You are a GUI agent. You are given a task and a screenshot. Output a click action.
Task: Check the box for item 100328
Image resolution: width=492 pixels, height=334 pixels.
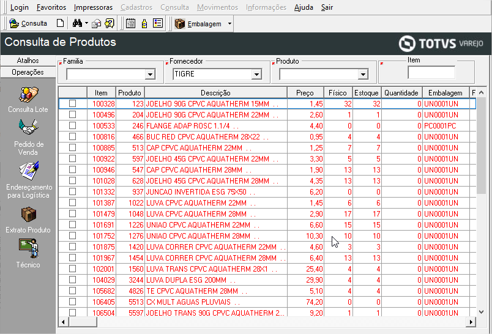[72, 103]
